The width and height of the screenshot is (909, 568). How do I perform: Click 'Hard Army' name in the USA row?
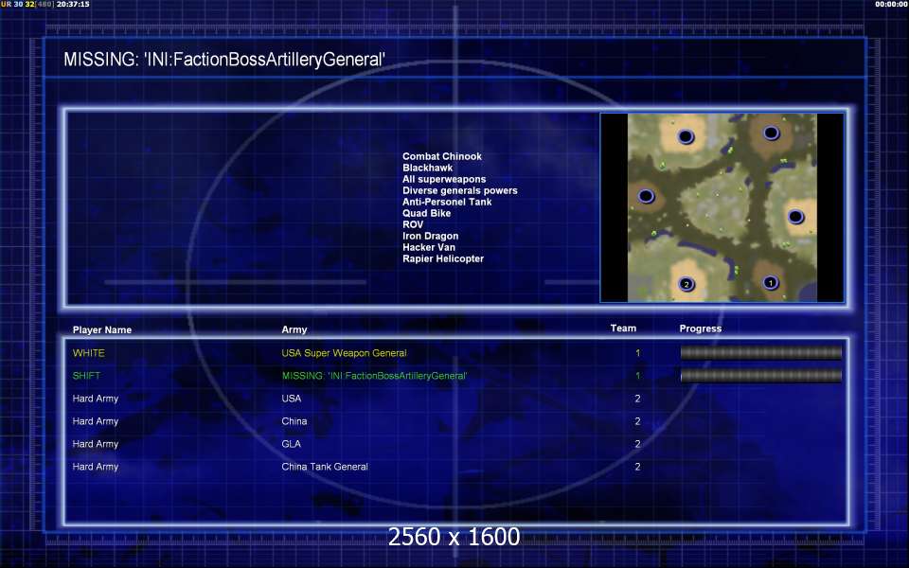click(95, 399)
